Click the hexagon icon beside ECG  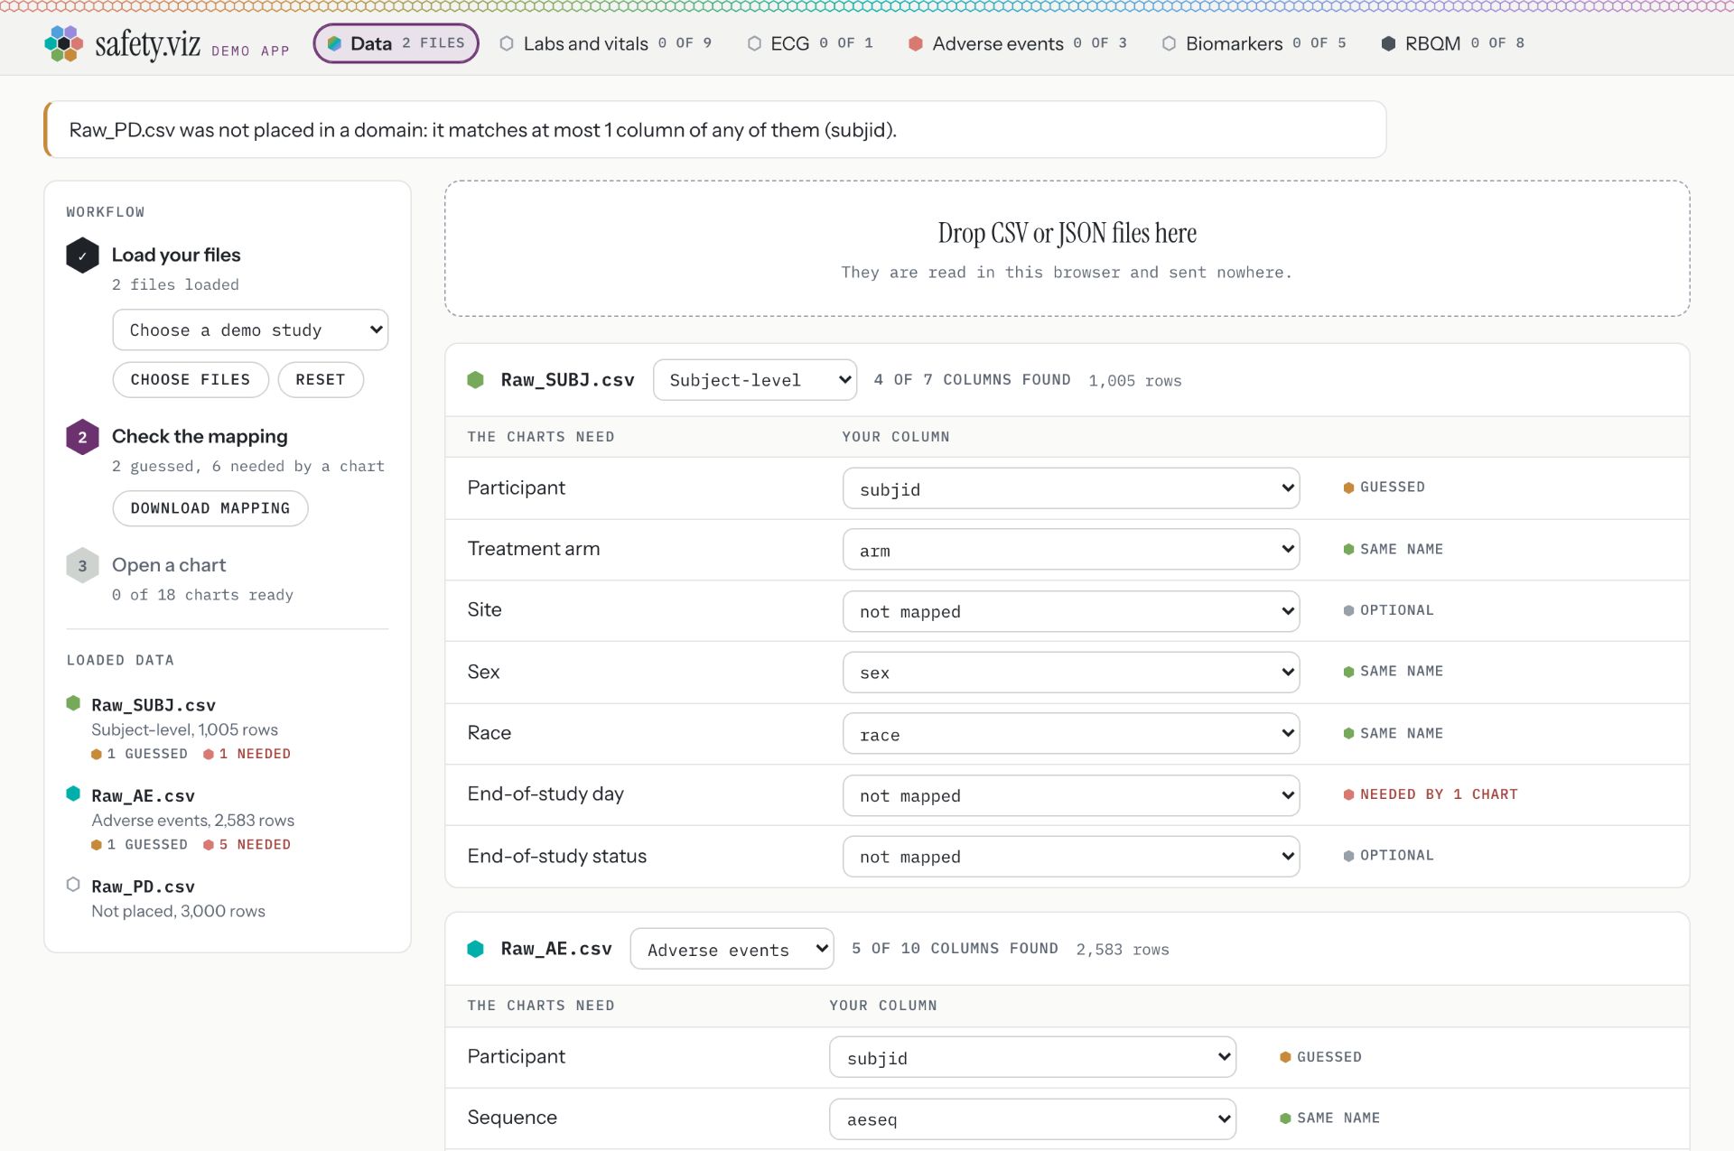(x=754, y=43)
